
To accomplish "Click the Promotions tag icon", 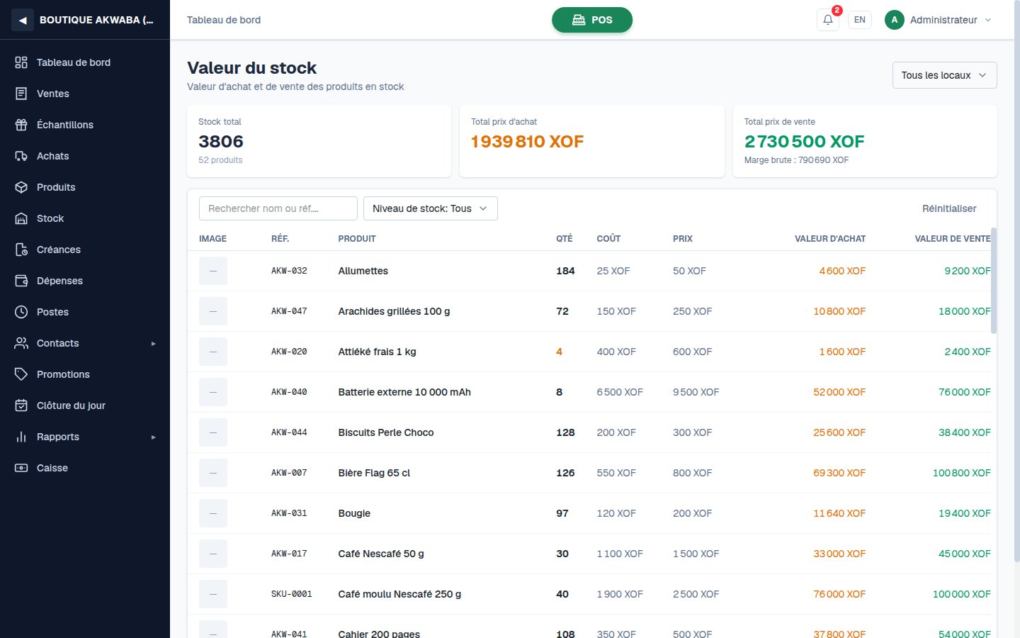I will 21,374.
